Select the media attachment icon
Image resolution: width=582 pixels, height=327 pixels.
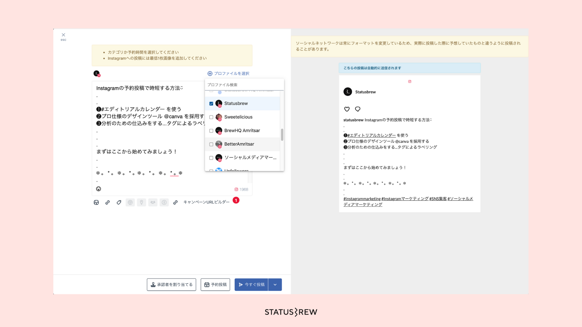[96, 202]
